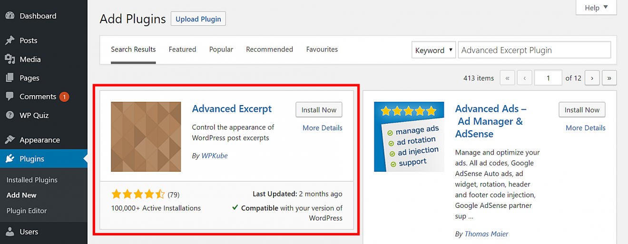
Task: Open Media via its sidebar icon
Action: click(x=10, y=59)
